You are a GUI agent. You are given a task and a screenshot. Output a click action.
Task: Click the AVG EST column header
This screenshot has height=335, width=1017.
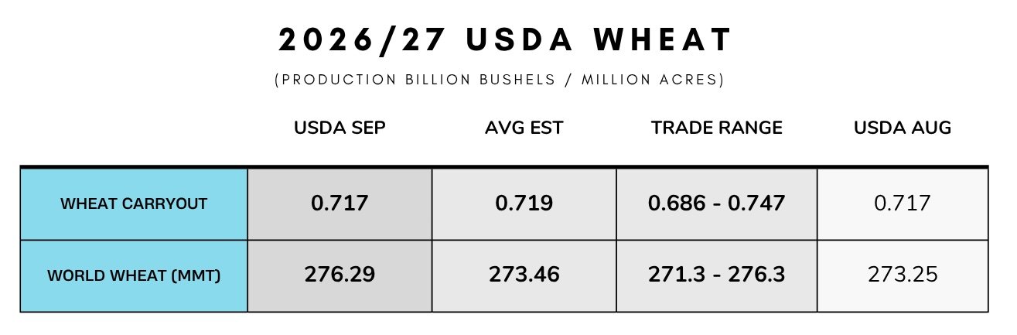coord(524,128)
